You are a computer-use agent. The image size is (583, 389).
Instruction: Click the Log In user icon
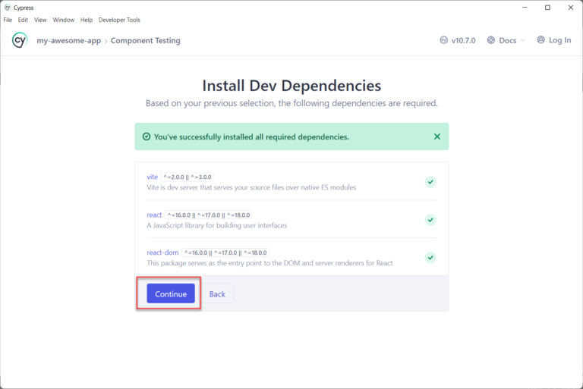[x=540, y=40]
